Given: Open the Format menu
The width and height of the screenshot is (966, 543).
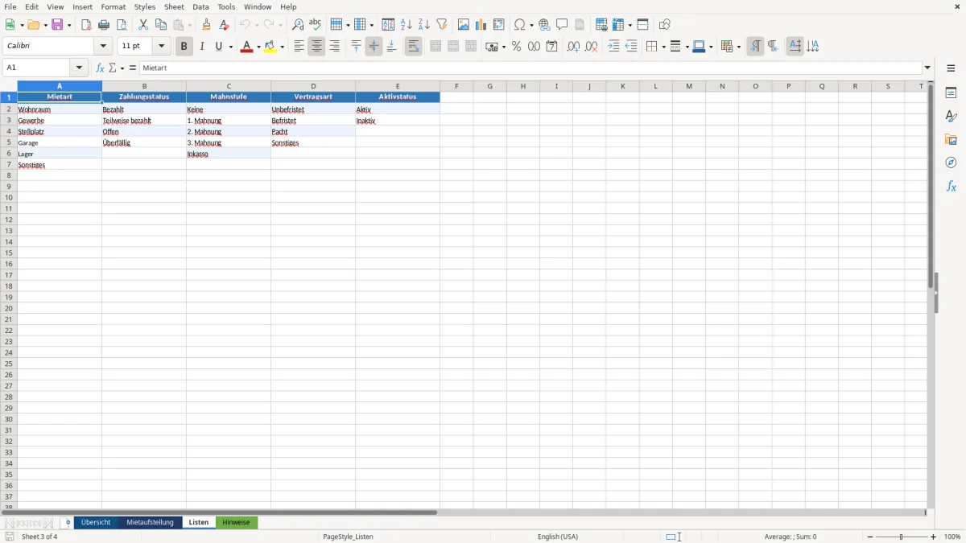Looking at the screenshot, I should (113, 6).
